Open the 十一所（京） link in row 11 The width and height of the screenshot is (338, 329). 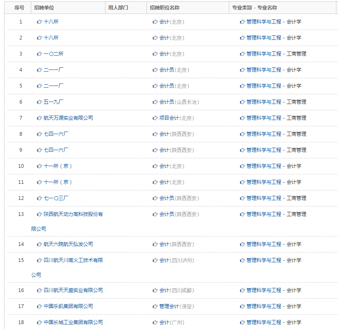click(x=58, y=182)
